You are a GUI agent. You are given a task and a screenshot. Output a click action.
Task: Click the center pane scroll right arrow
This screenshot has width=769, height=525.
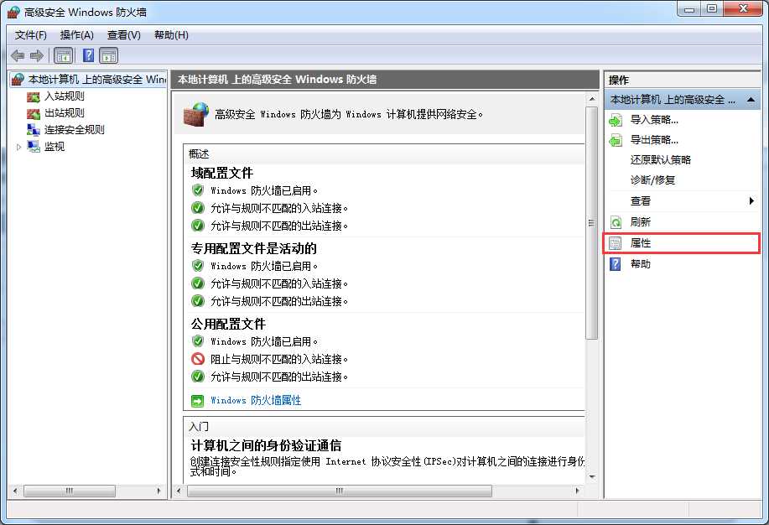(x=577, y=491)
